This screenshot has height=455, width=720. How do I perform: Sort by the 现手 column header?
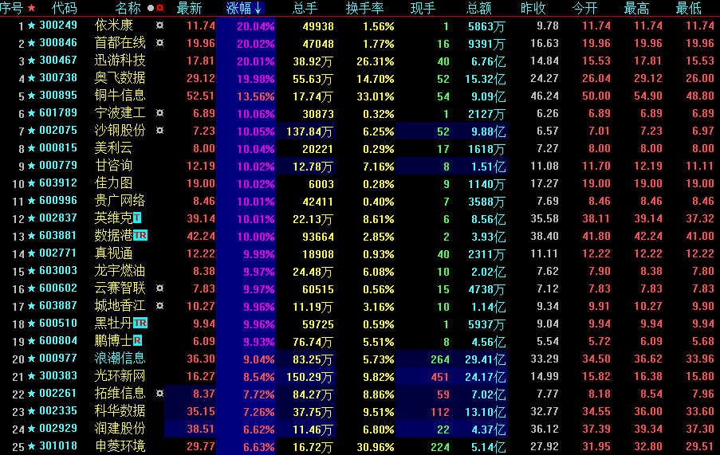(423, 8)
